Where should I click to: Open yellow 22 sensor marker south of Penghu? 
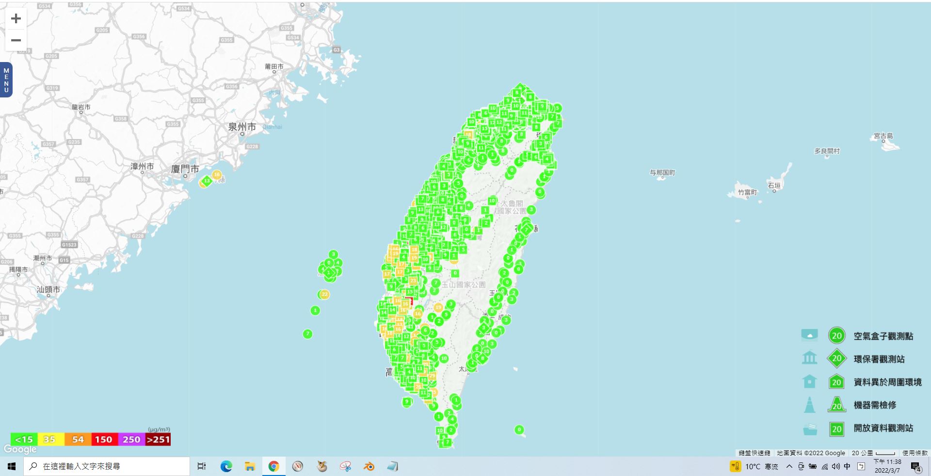pos(324,294)
